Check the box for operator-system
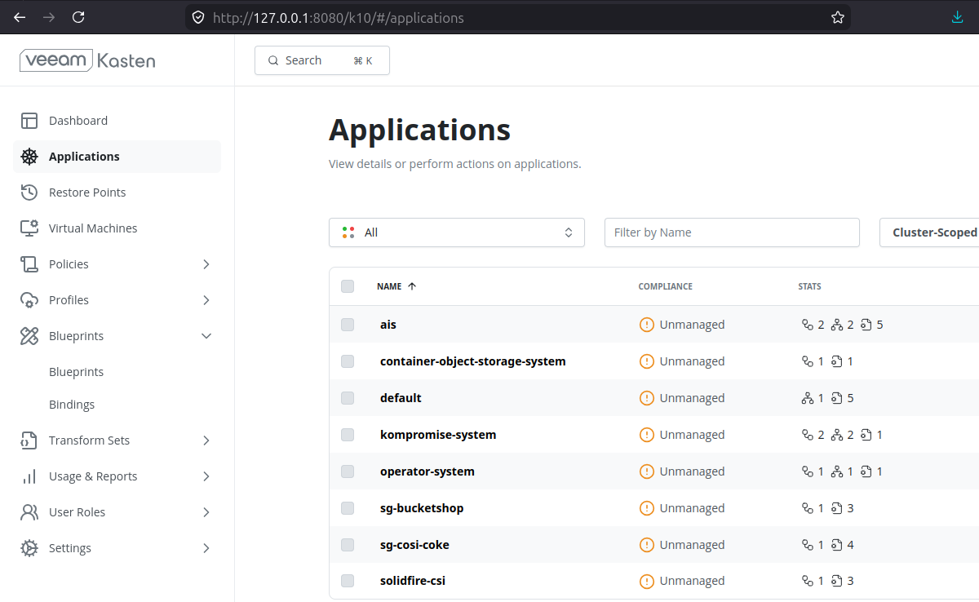Screen dimensions: 979x602 point(348,471)
